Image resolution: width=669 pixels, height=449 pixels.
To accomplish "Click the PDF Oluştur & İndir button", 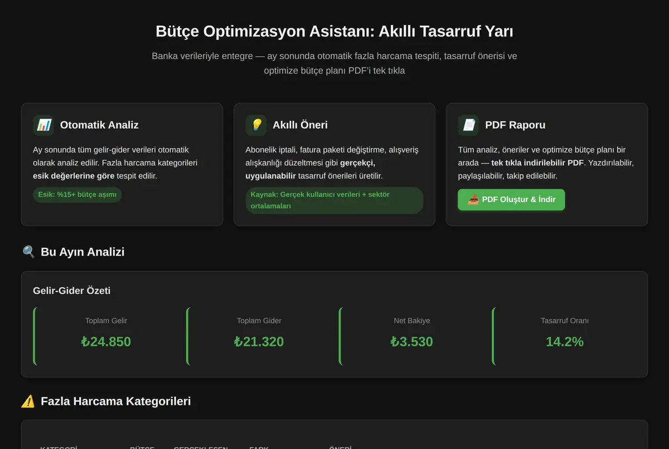I will [x=511, y=200].
